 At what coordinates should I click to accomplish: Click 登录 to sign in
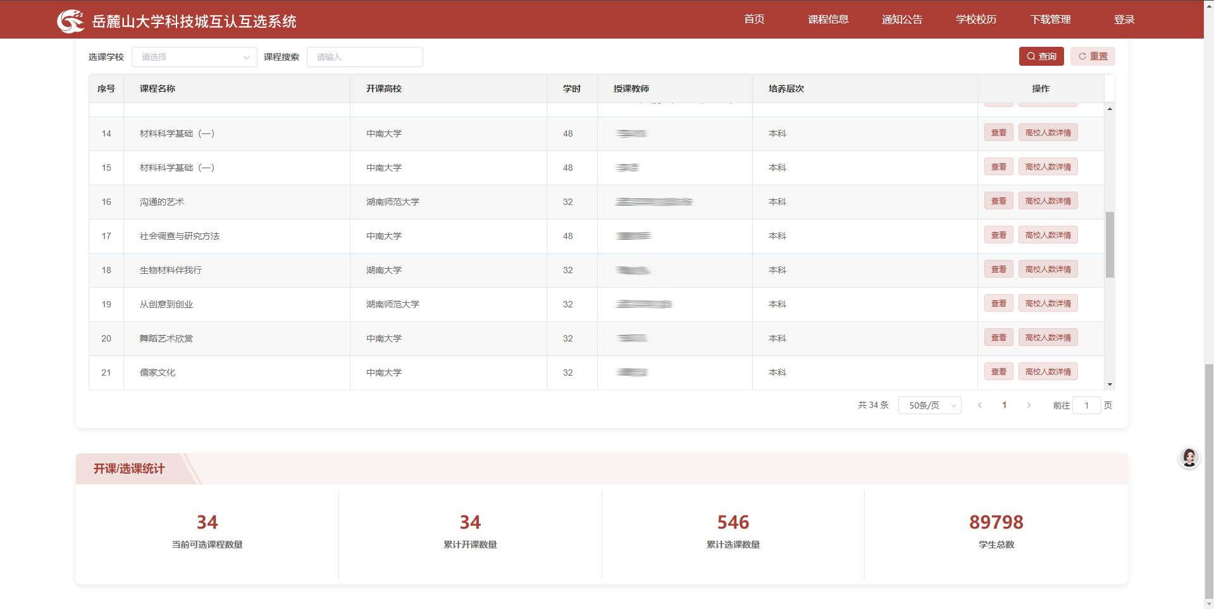[x=1124, y=20]
